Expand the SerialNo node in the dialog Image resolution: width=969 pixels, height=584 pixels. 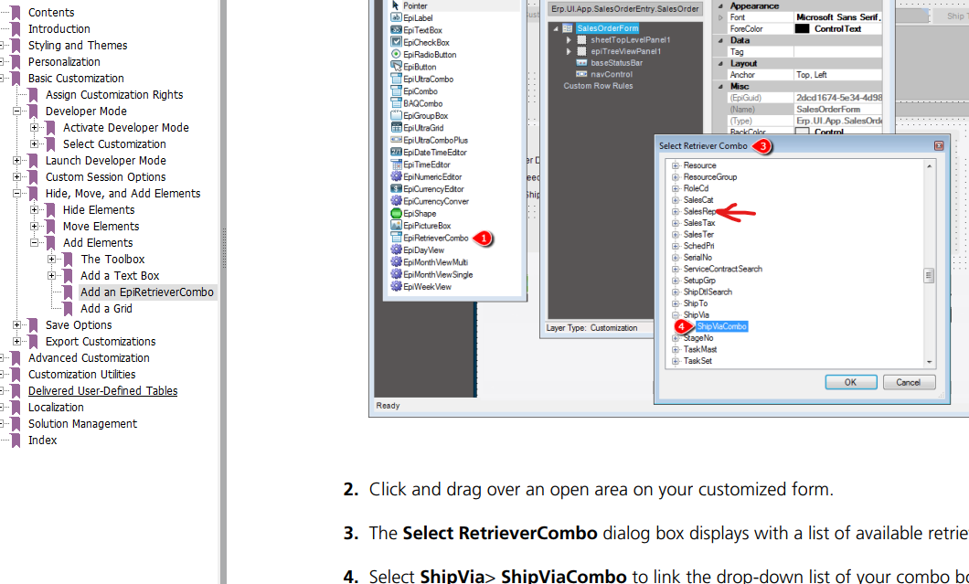pyautogui.click(x=676, y=258)
